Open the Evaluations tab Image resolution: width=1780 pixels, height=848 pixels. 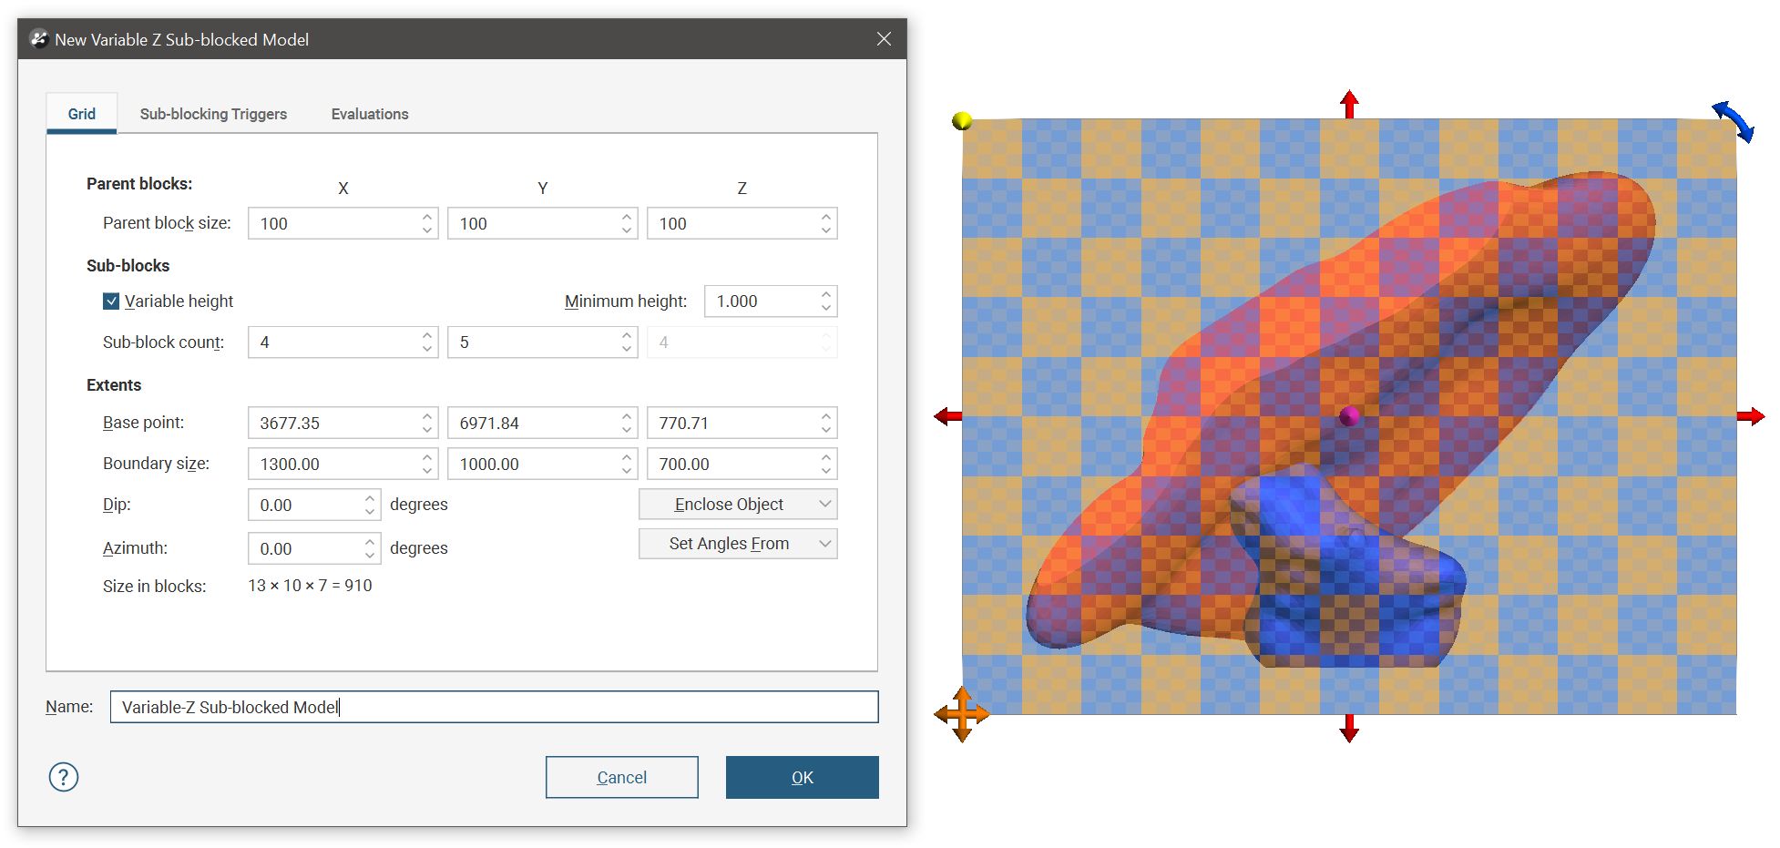pyautogui.click(x=370, y=114)
